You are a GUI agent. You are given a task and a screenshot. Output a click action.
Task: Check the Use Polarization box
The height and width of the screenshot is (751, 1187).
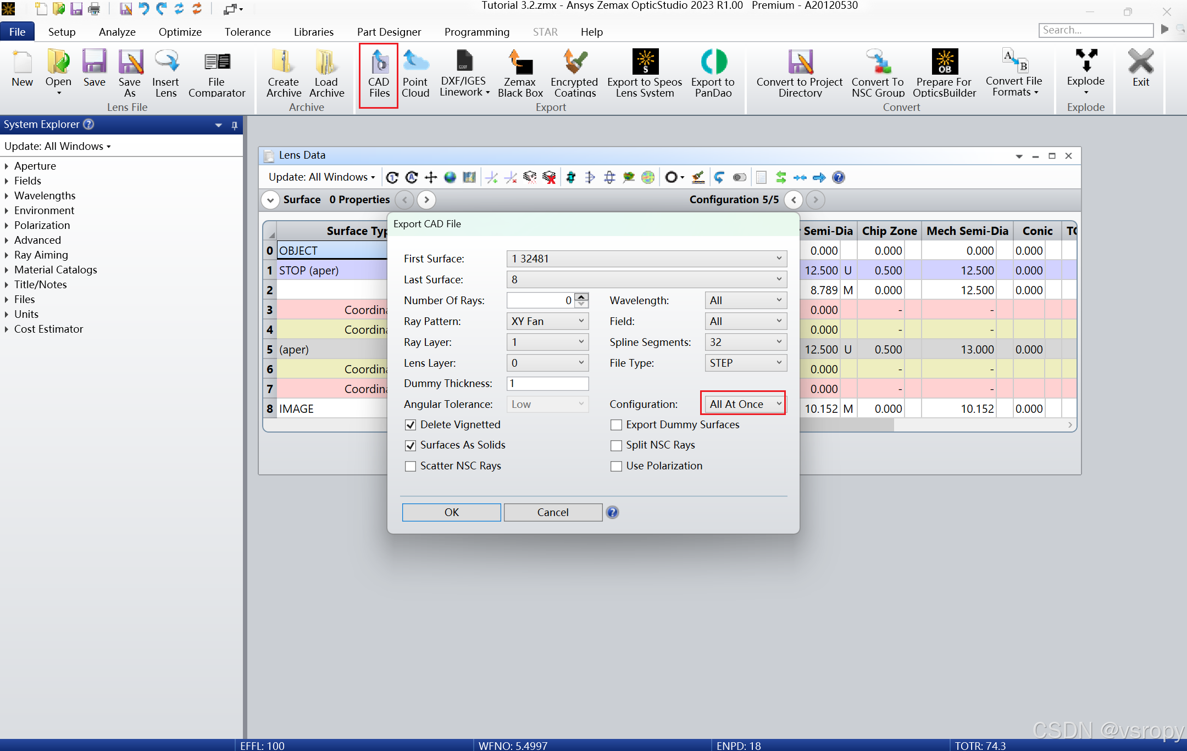617,466
